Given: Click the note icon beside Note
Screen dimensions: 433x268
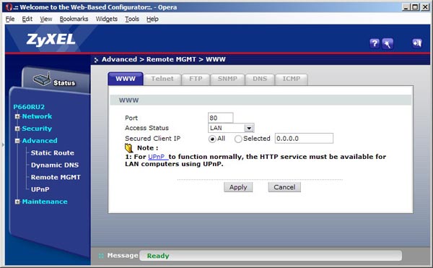Looking at the screenshot, I should pos(128,148).
